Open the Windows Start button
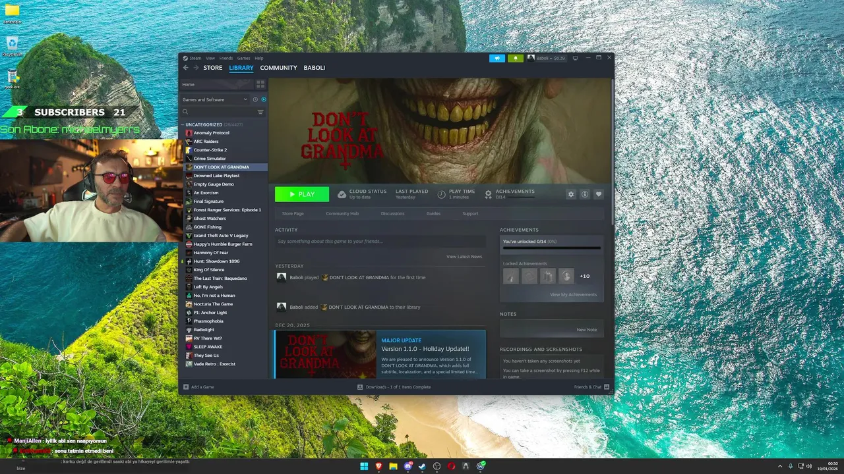 [x=364, y=466]
